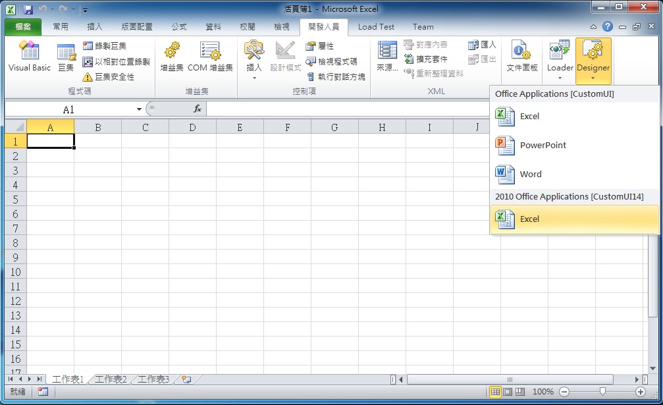Open COM 增益集 dialog

pyautogui.click(x=210, y=56)
